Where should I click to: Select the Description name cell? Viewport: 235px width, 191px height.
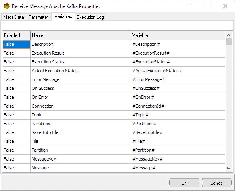[x=81, y=45]
